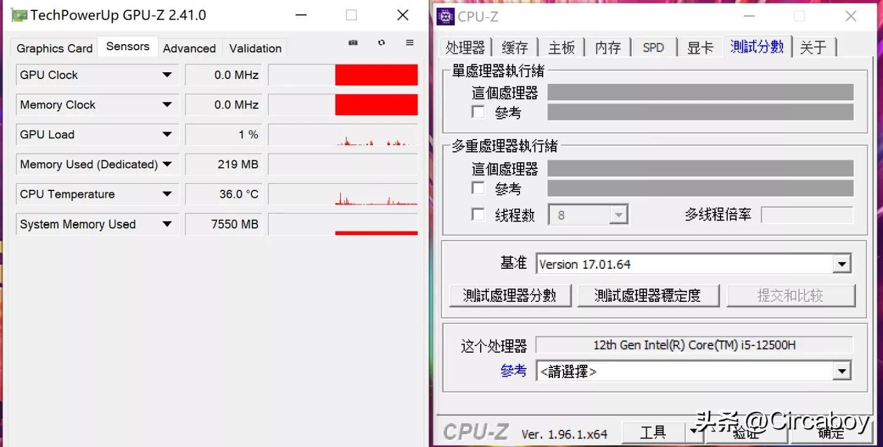Open the GPU-Z hamburger menu icon

coord(410,42)
